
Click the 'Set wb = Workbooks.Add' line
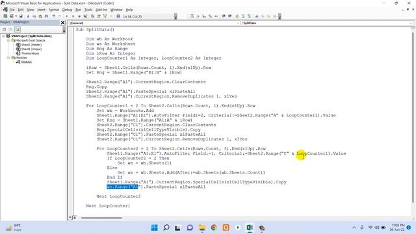(x=125, y=110)
